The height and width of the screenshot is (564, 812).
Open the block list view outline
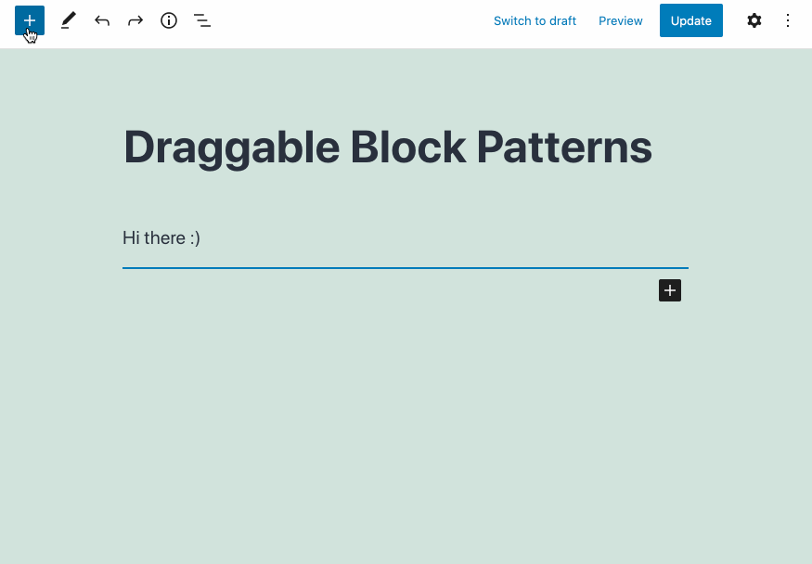point(202,20)
